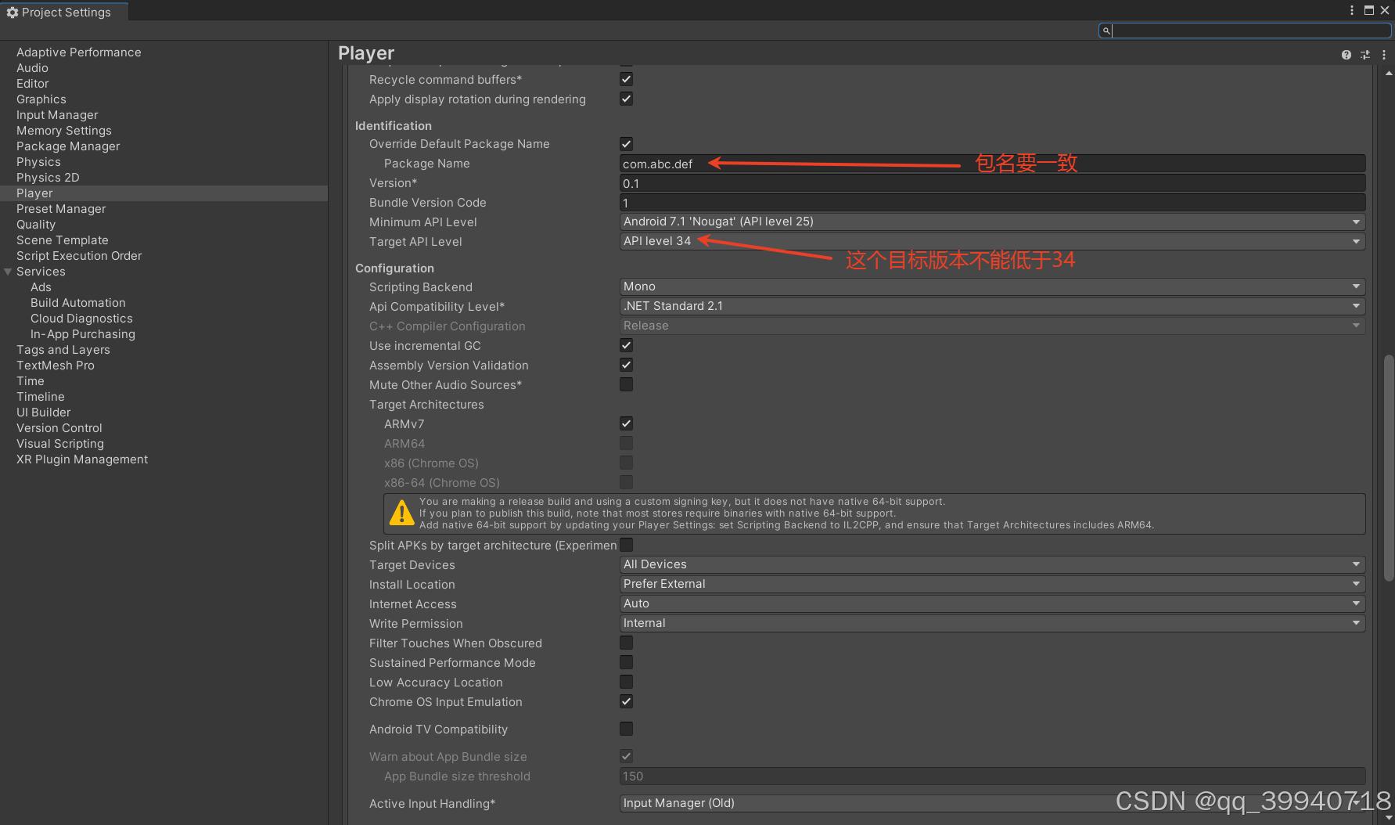Select Tags and Layers category
This screenshot has height=825, width=1395.
point(63,350)
